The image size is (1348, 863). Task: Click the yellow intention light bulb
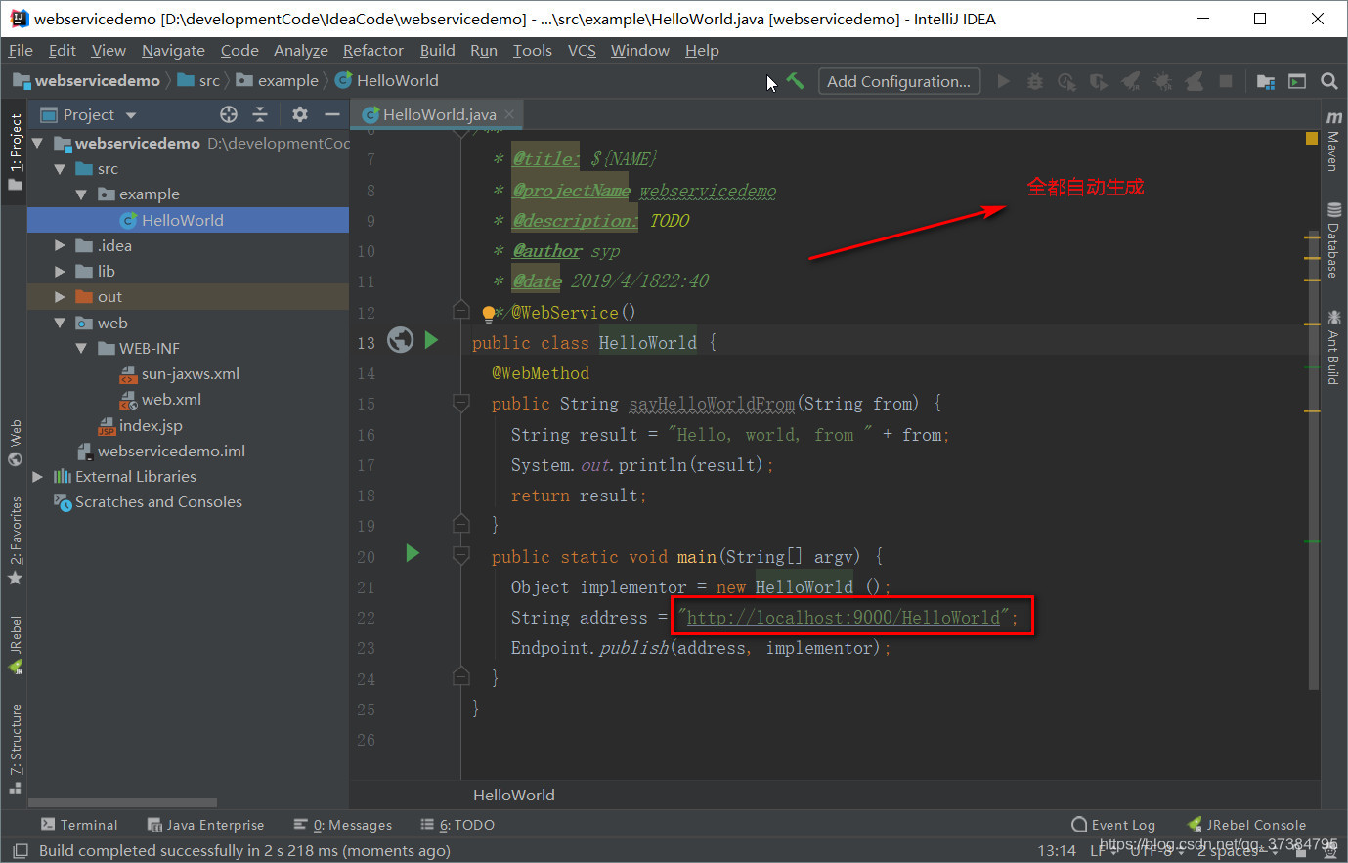tap(488, 314)
